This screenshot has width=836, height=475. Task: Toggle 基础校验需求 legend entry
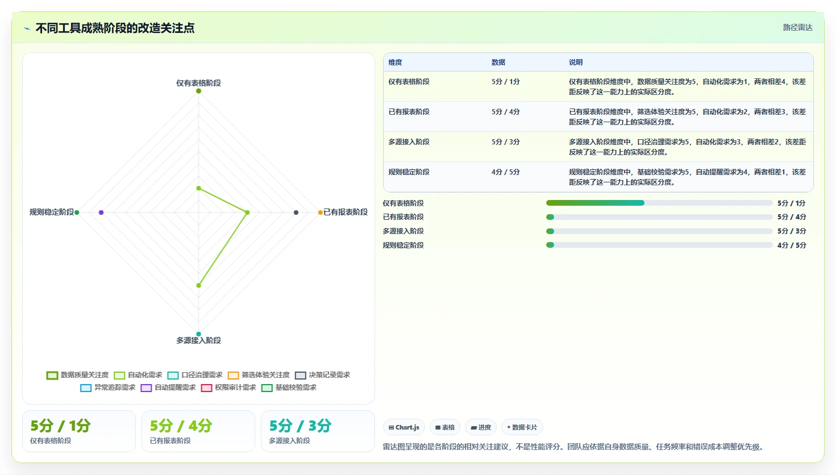coord(289,388)
